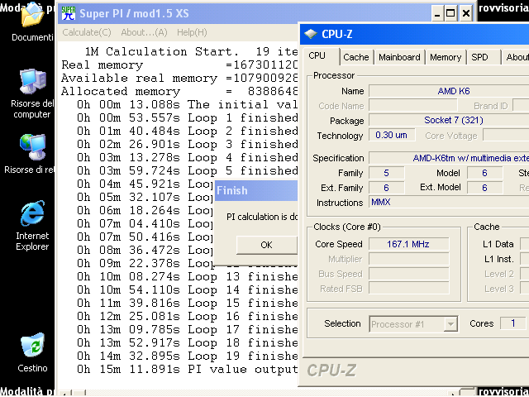Click the Family value 5
The height and width of the screenshot is (397, 529).
coord(386,173)
